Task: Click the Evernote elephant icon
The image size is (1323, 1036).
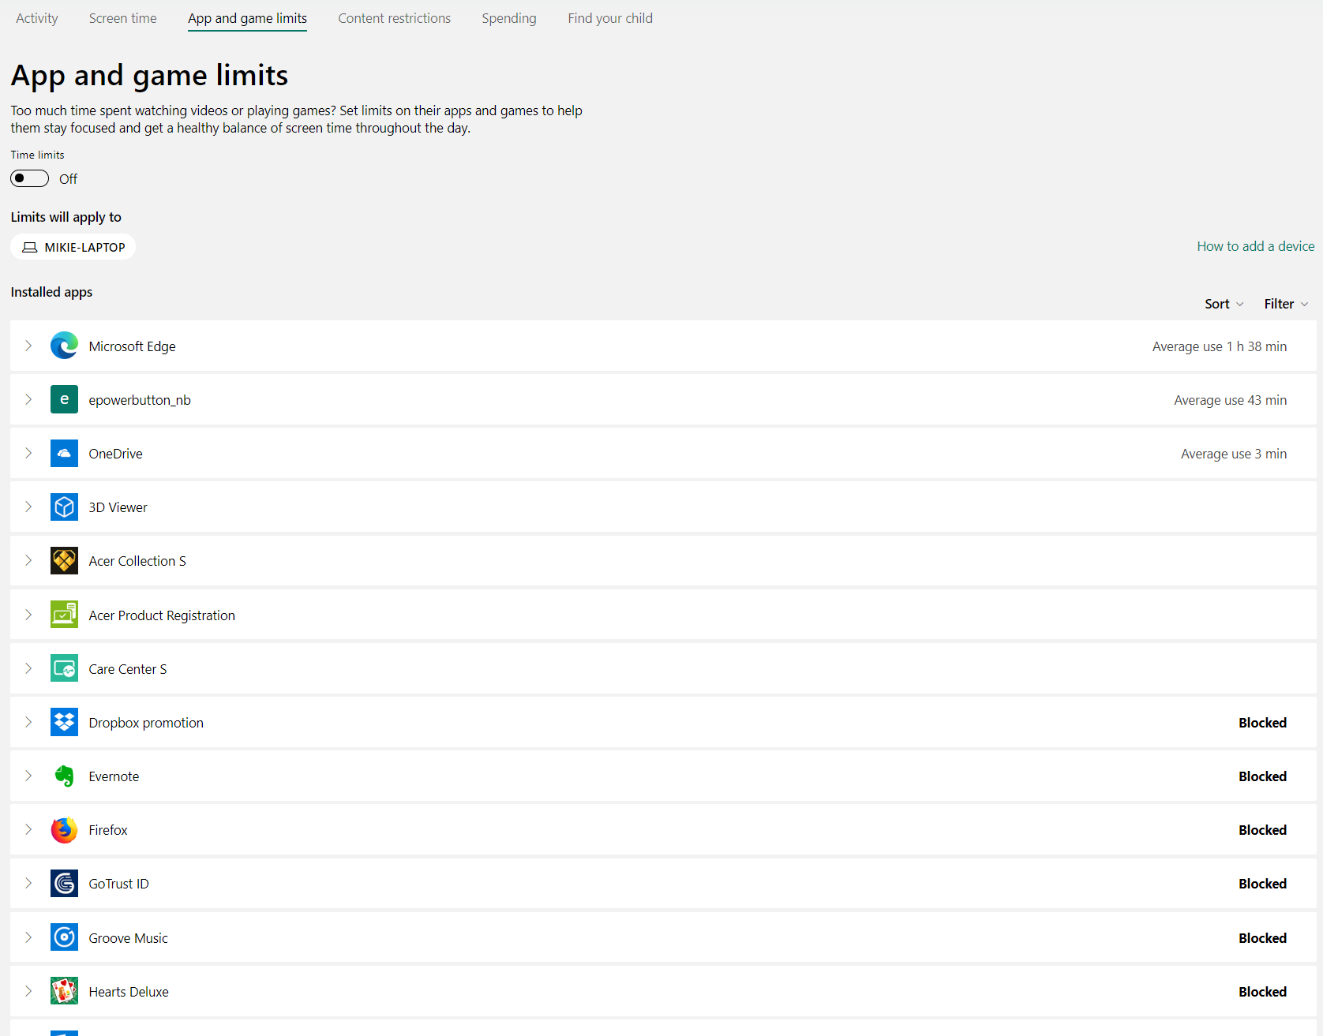Action: [x=64, y=776]
